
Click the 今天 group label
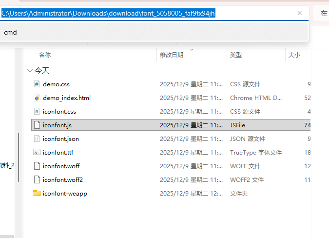(x=42, y=71)
